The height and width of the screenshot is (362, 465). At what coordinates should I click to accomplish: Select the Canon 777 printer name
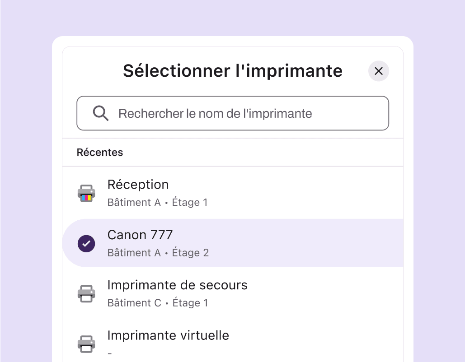coord(140,235)
